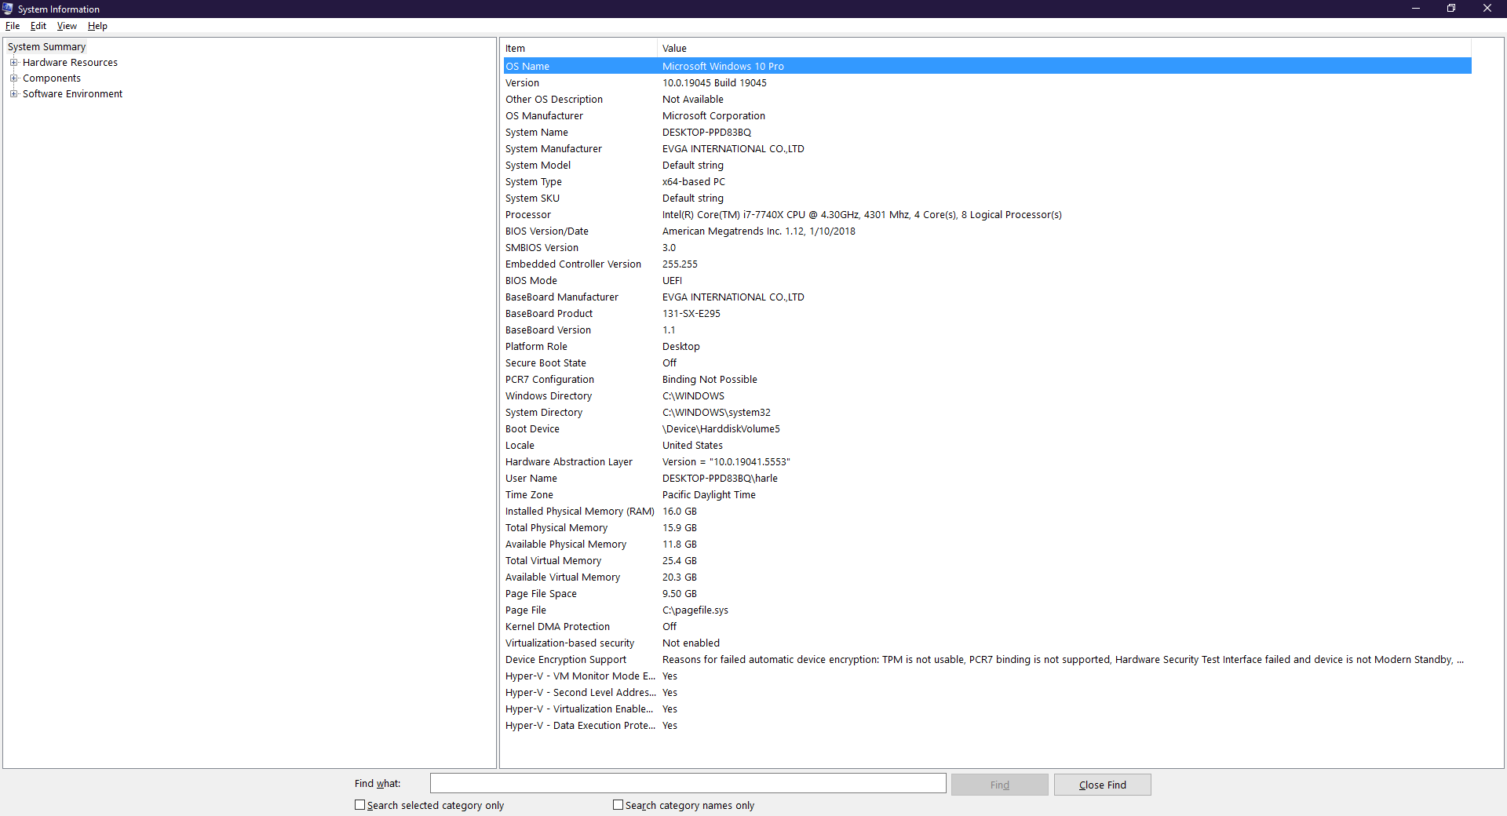
Task: Open the View menu
Action: coord(67,26)
